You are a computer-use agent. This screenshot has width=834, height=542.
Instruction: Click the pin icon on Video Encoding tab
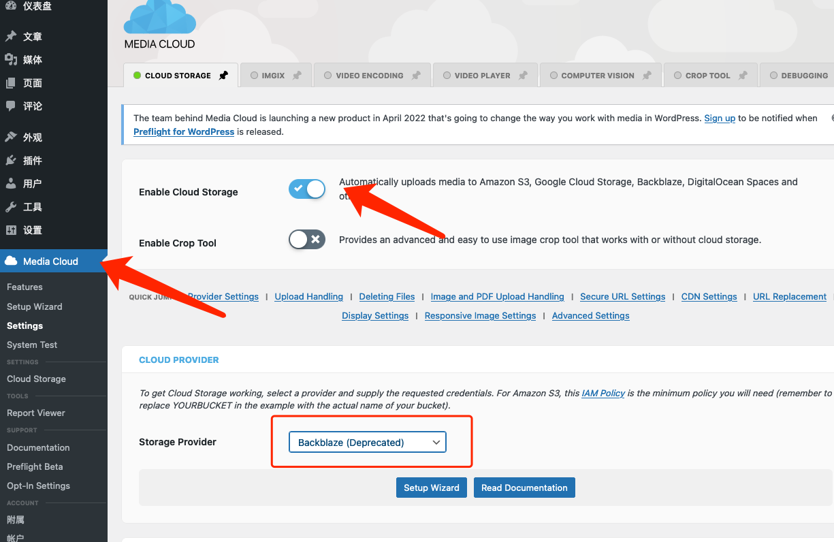click(x=415, y=76)
